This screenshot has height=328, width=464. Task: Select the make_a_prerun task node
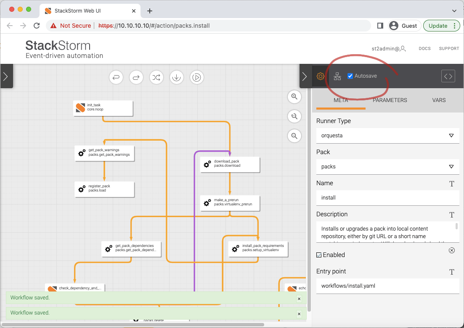230,203
